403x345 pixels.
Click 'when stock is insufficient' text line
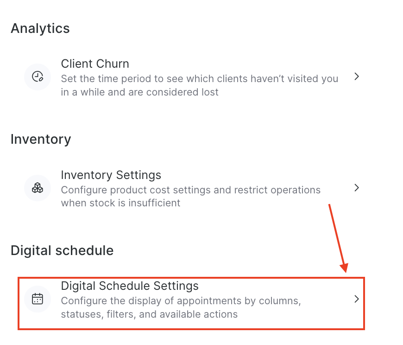tap(120, 203)
